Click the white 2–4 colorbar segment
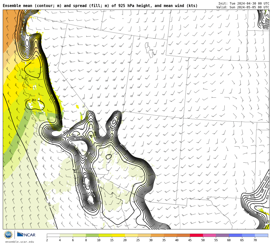The height and width of the screenshot is (245, 272). coord(53,235)
